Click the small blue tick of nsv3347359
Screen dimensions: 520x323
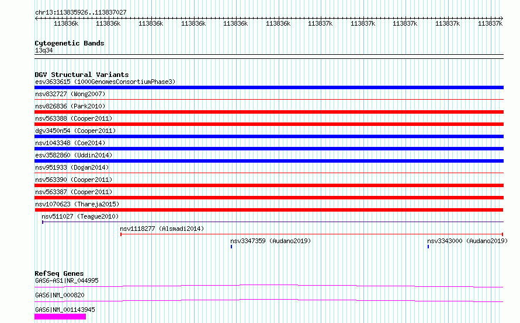[231, 247]
